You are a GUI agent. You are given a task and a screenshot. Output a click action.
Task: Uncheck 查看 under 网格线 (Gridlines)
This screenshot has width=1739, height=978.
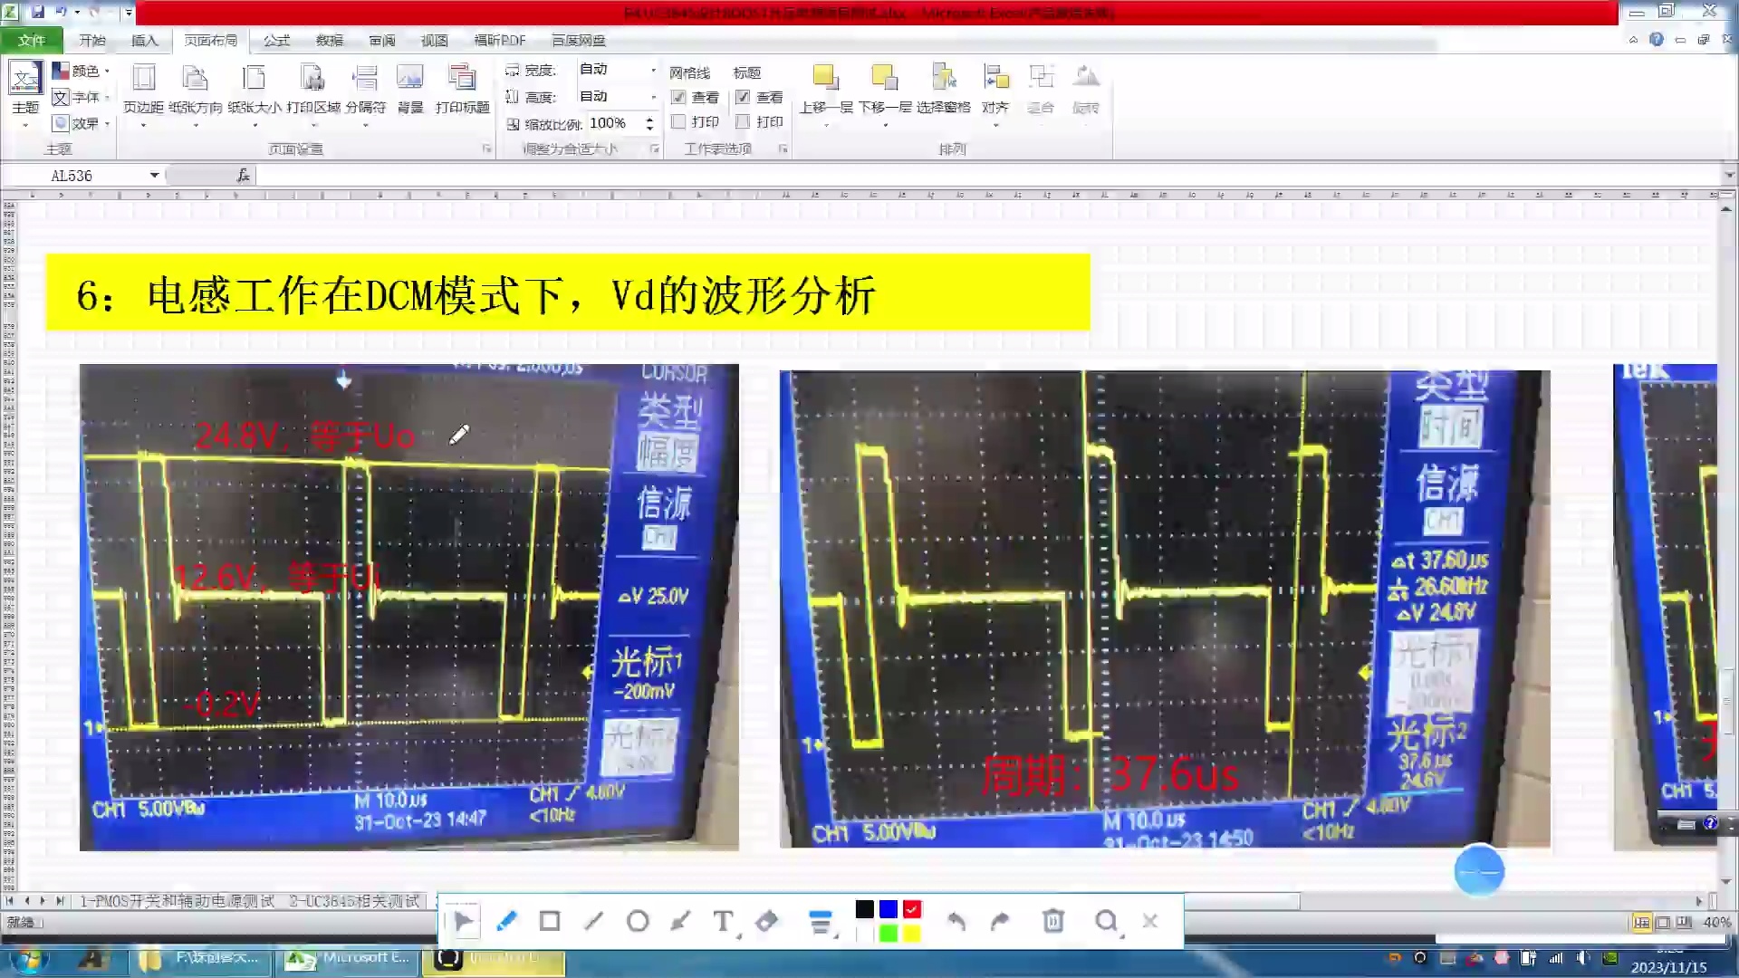pos(679,98)
